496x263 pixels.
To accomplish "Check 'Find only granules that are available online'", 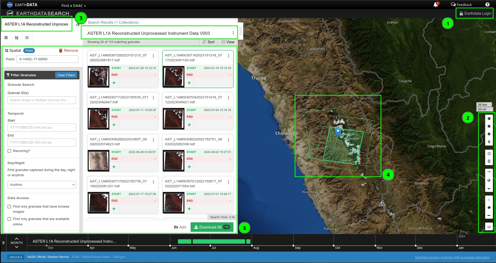I will click(9, 219).
